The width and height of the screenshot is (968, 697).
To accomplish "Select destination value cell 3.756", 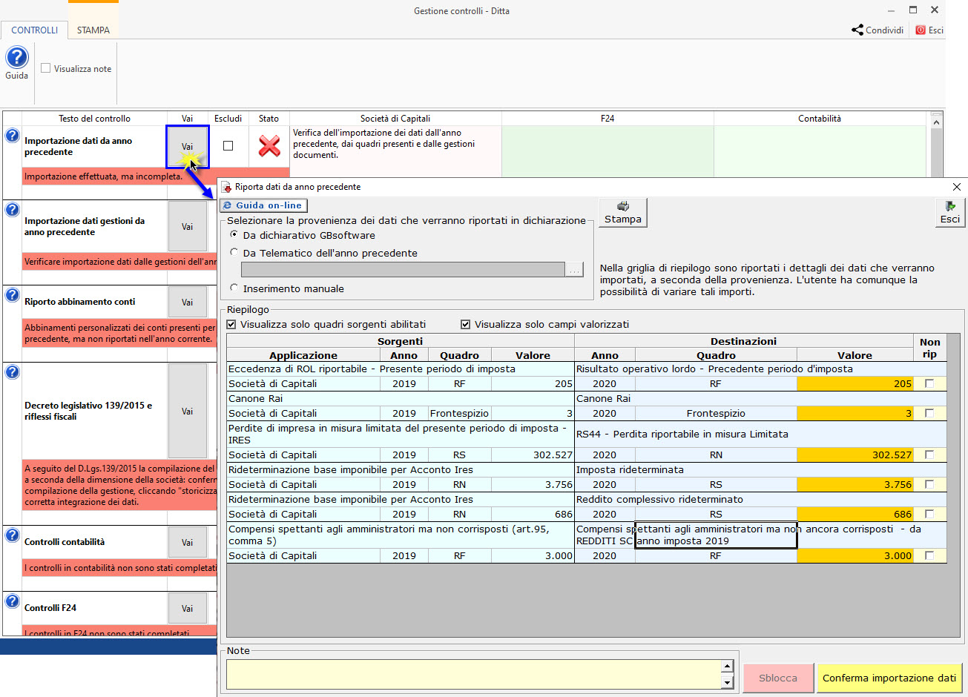I will (x=855, y=484).
